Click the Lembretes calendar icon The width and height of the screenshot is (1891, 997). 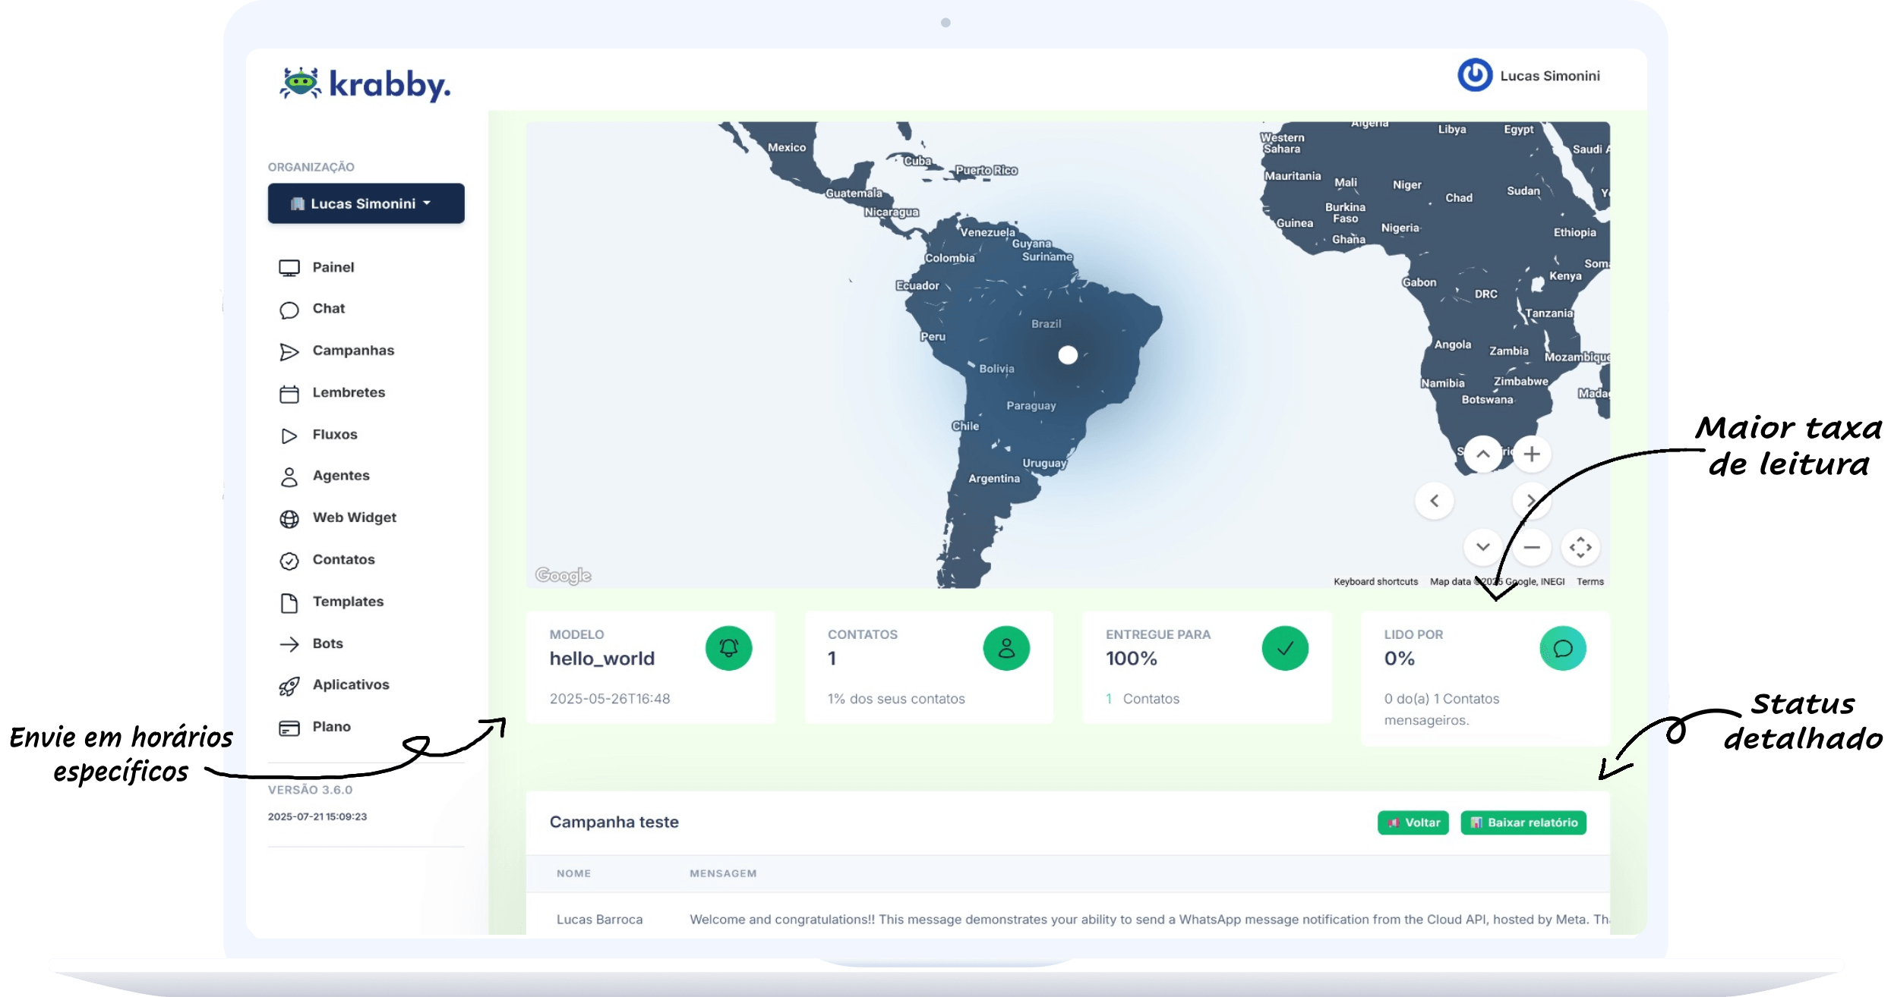pos(289,394)
